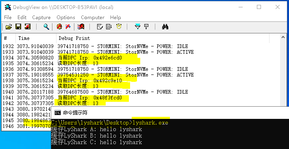Maximize the DebugView window
289x149 pixels.
pos(259,7)
